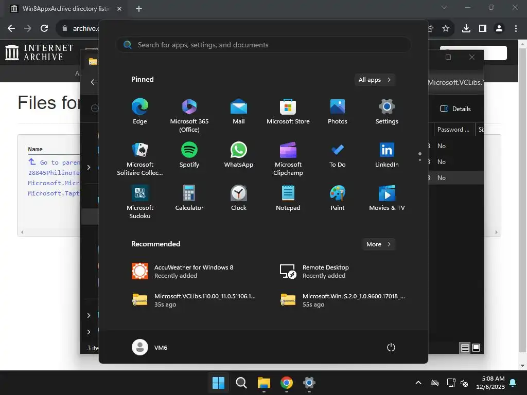Open Microsoft Store from pinned apps
The image size is (527, 395).
point(288,112)
